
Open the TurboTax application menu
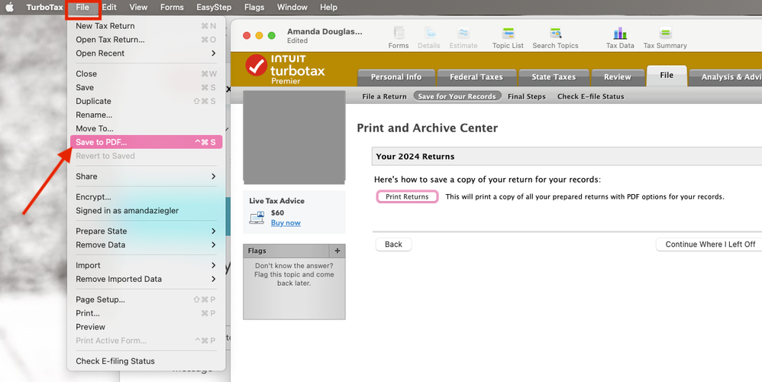(45, 8)
